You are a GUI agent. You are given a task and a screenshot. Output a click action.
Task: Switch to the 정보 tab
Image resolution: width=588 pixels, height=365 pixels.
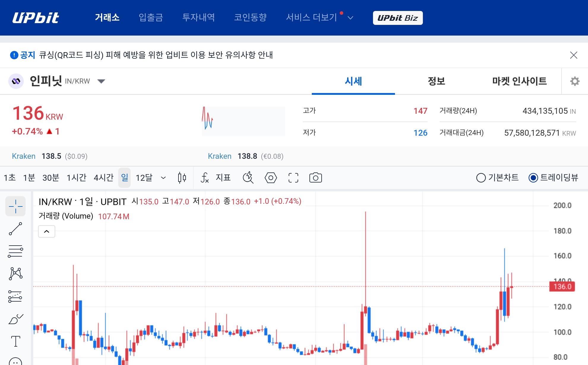(x=436, y=81)
